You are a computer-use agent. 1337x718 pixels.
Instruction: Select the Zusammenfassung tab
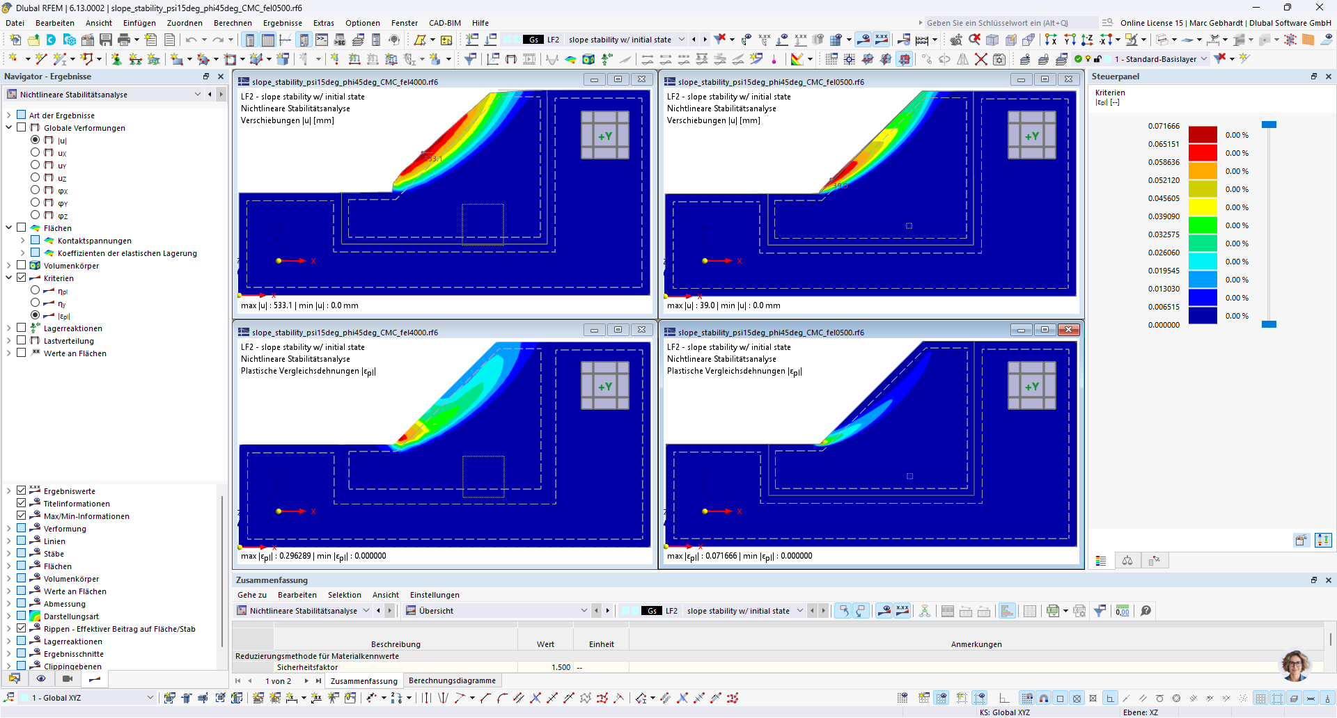point(364,681)
